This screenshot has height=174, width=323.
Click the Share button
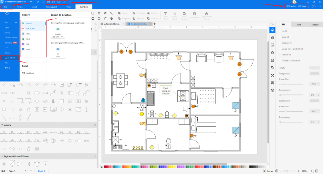click(x=302, y=6)
